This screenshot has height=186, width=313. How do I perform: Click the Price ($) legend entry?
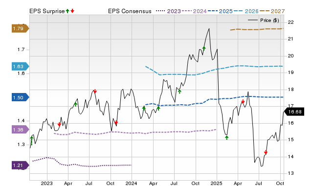(263, 20)
